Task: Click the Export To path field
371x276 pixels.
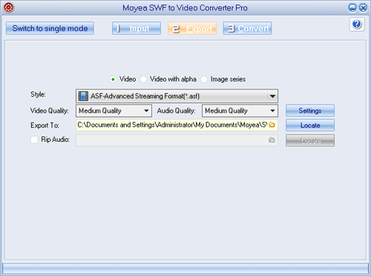Action: pyautogui.click(x=177, y=125)
